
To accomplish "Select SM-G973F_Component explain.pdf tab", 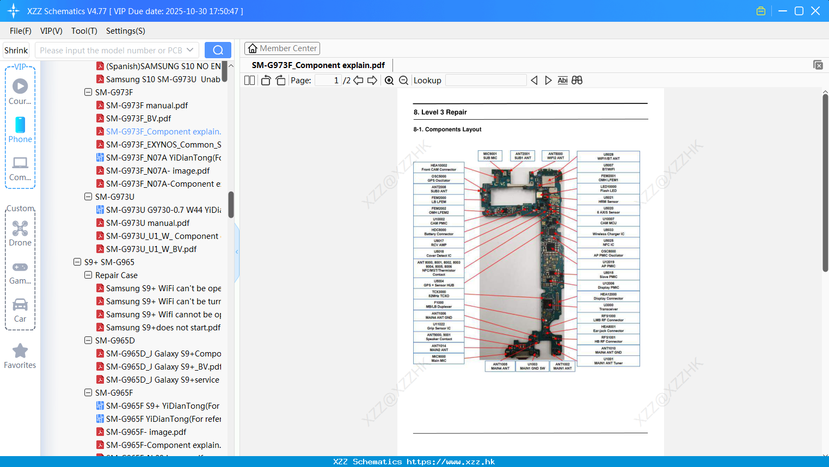I will [x=318, y=65].
